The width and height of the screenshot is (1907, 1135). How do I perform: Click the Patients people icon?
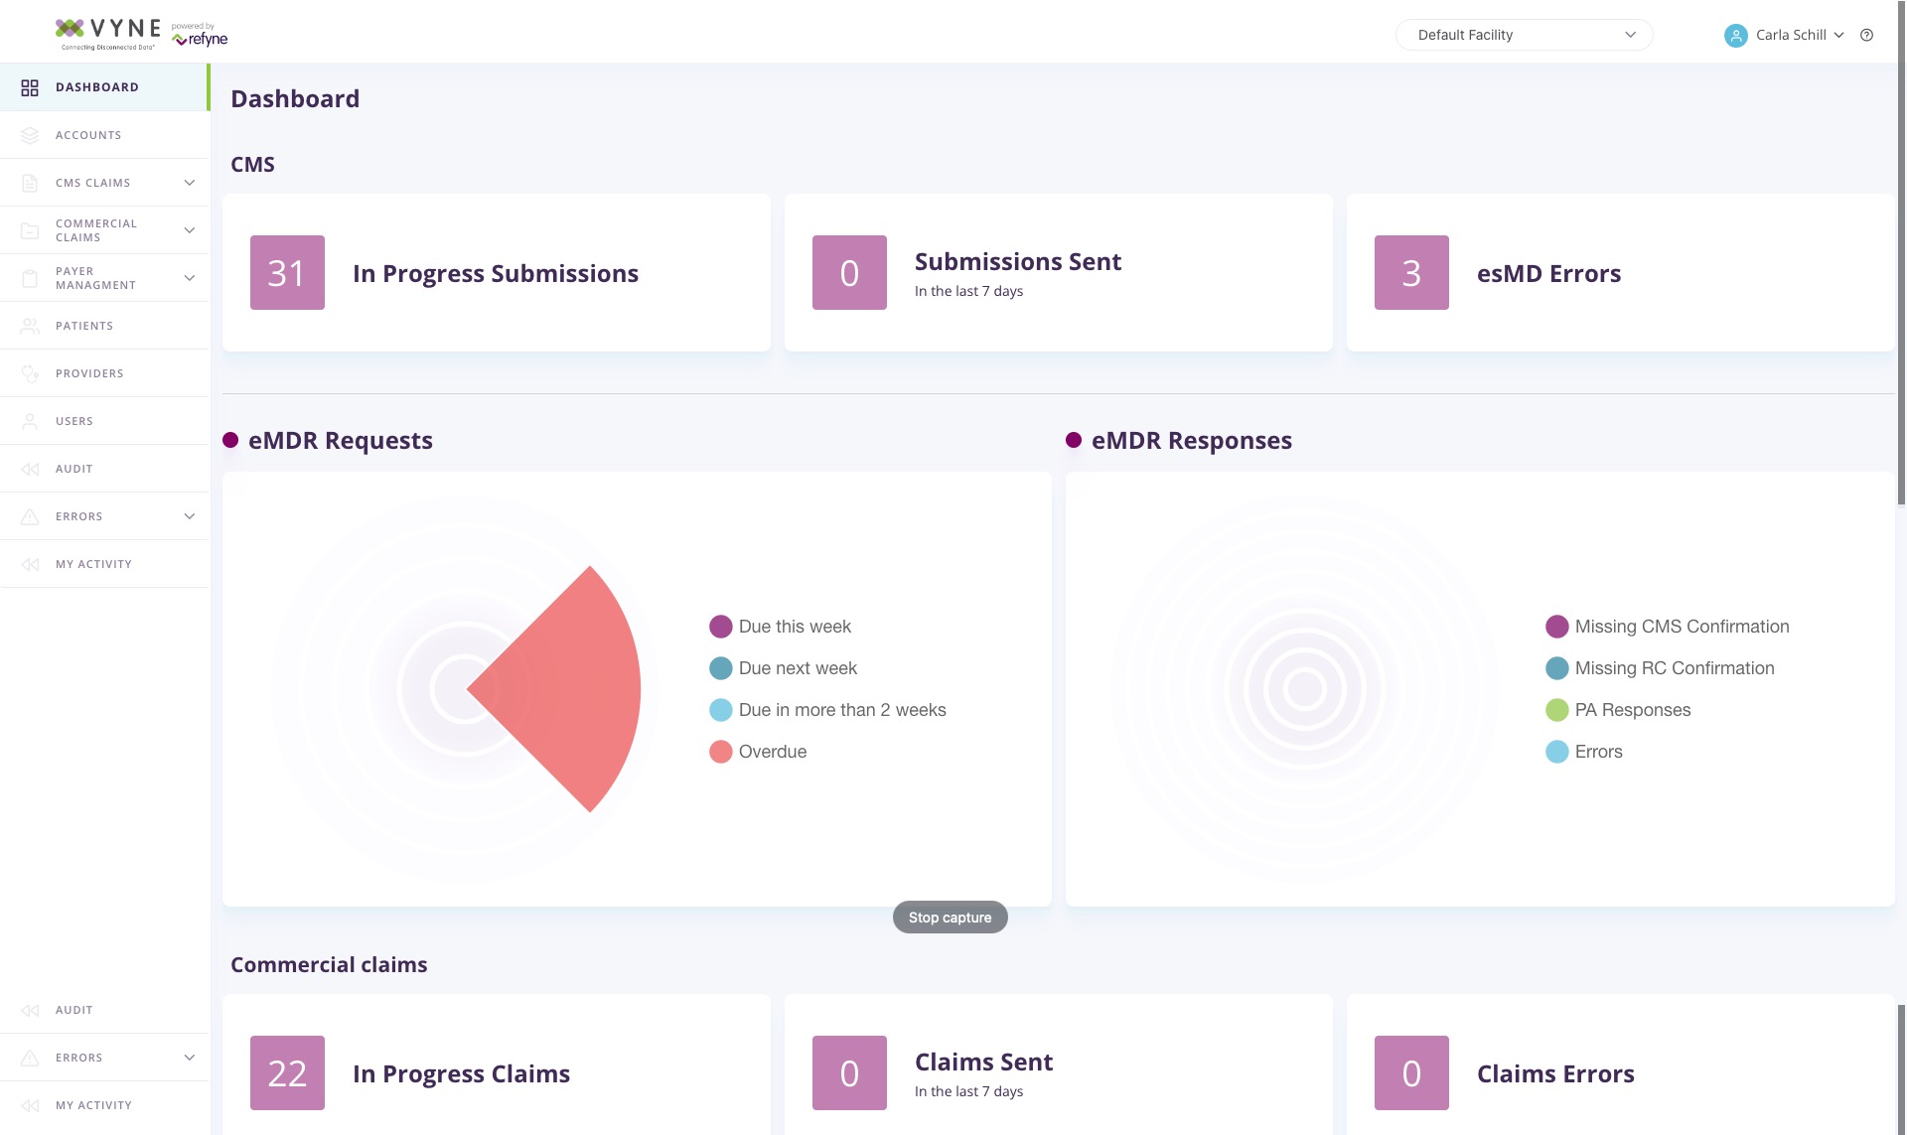[30, 326]
